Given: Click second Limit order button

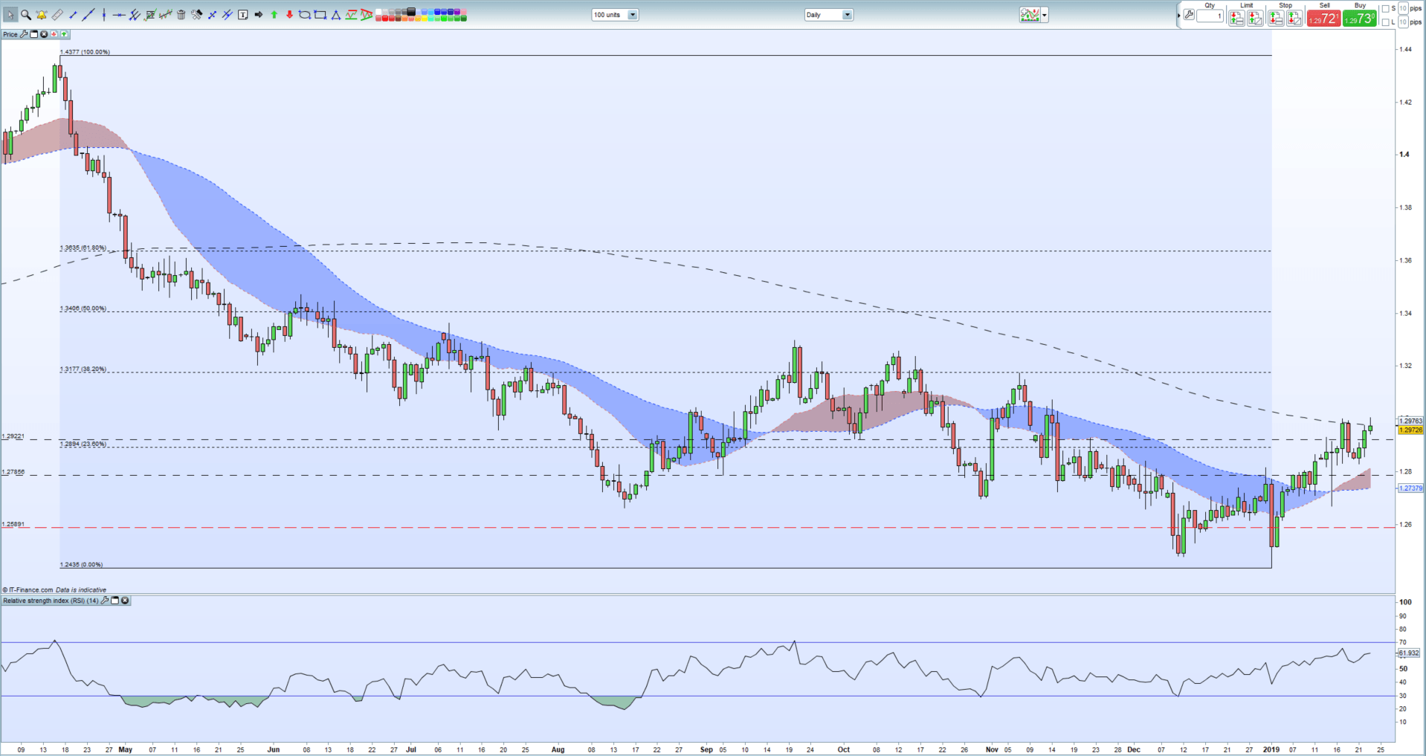Looking at the screenshot, I should click(1255, 18).
